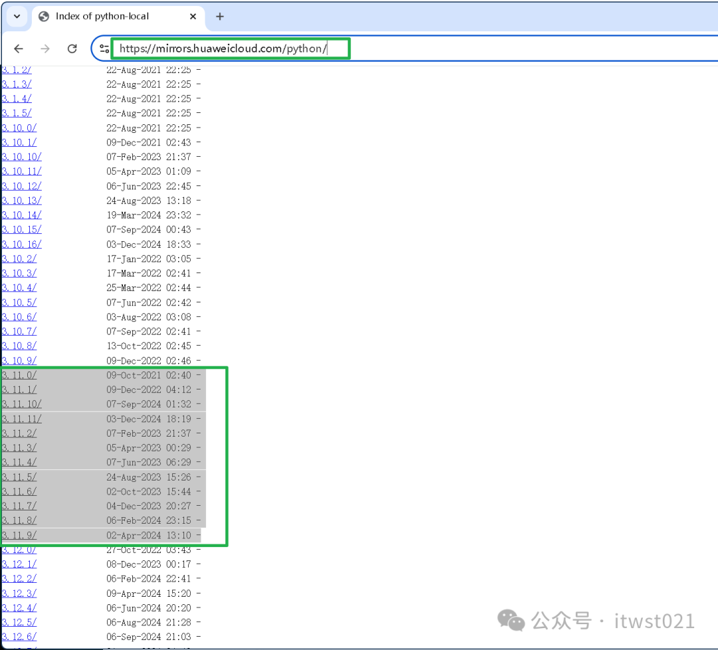Viewport: 718px width, 650px height.
Task: Open the 3.1.2/ directory link
Action: [x=17, y=70]
